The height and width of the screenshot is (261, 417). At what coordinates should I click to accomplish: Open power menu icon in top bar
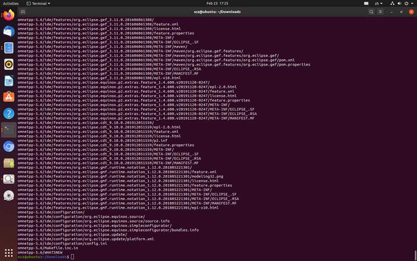(406, 3)
